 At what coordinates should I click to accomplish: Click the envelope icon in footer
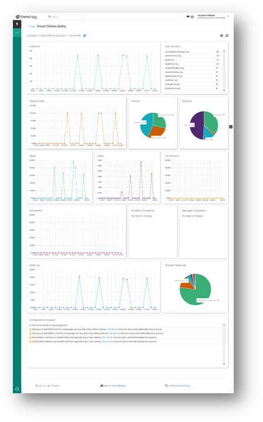pos(102,386)
